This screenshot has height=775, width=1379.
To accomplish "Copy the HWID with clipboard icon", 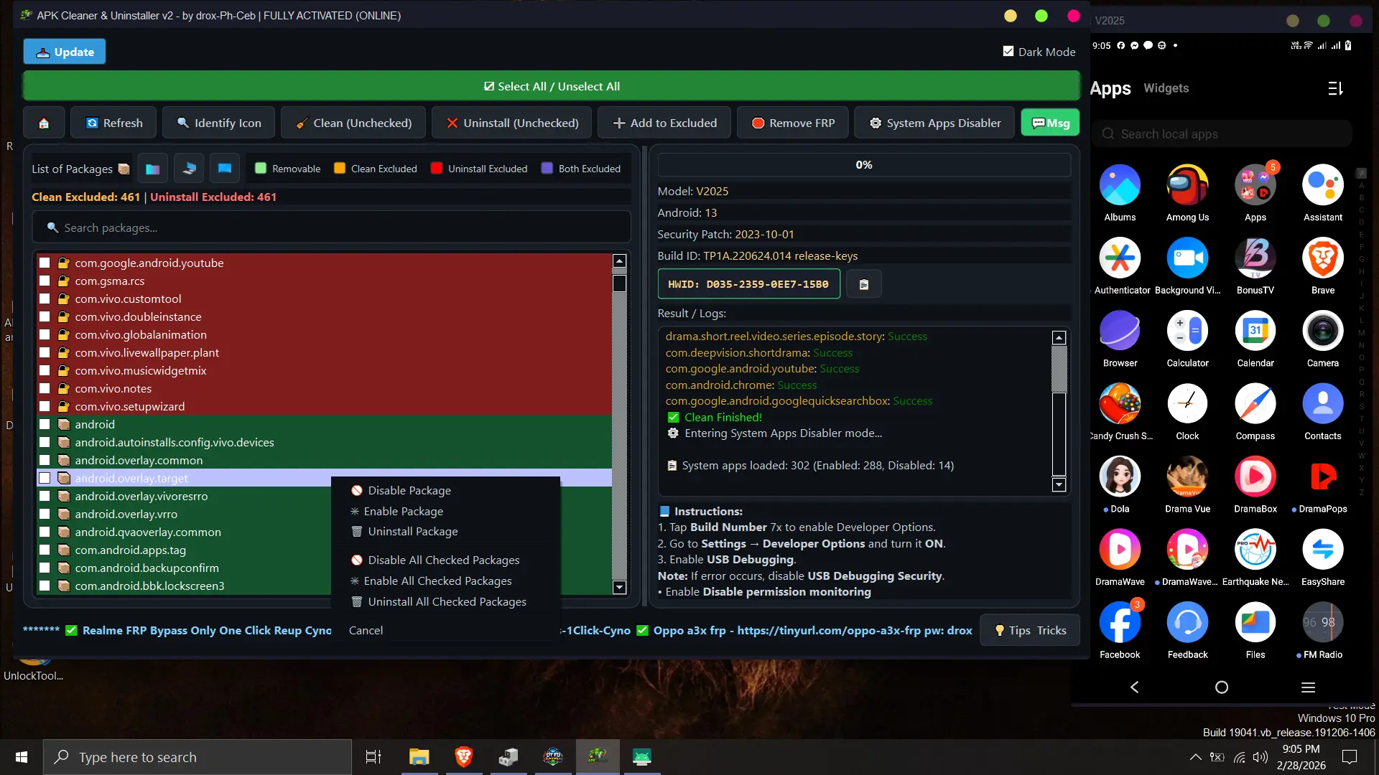I will (864, 284).
